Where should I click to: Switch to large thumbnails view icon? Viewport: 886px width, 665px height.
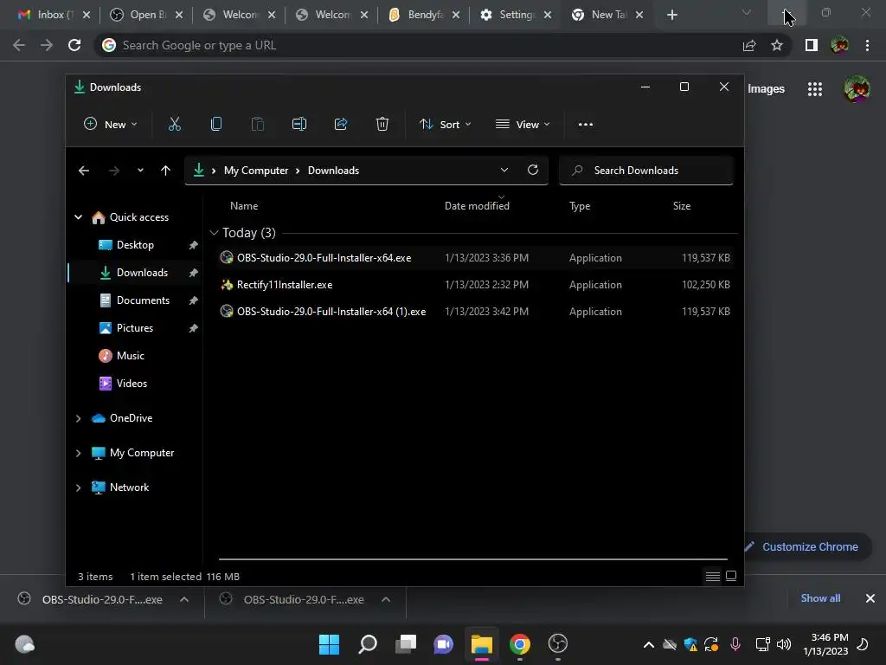pyautogui.click(x=731, y=576)
